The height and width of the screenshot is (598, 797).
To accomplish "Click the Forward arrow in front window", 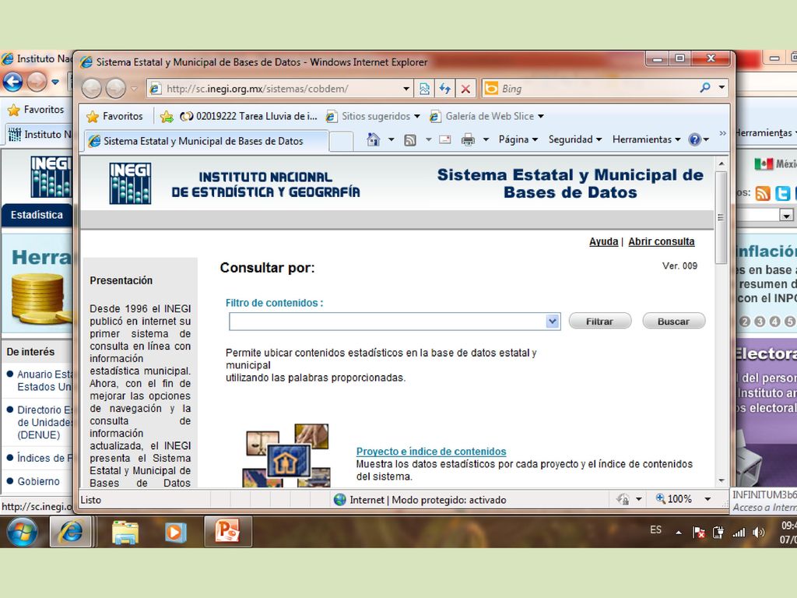I will tap(115, 89).
